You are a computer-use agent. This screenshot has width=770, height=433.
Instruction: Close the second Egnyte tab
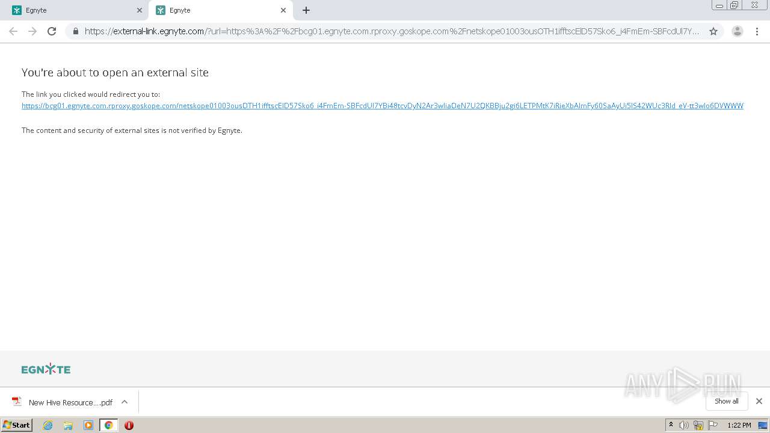pyautogui.click(x=283, y=10)
